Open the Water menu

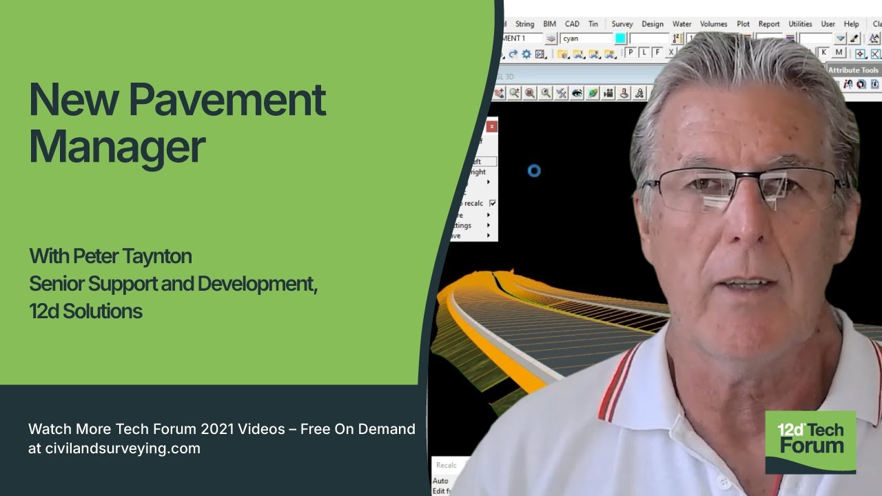click(682, 23)
